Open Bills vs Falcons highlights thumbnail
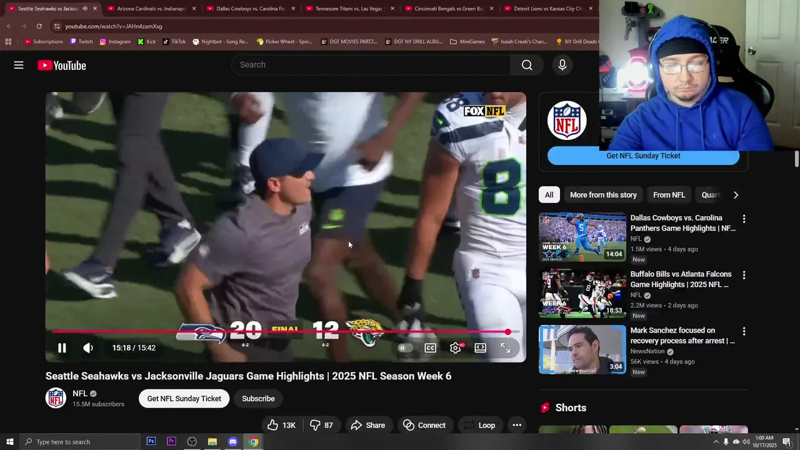This screenshot has height=450, width=800. (582, 293)
